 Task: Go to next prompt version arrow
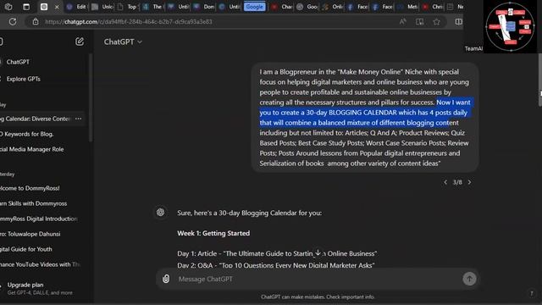click(469, 182)
